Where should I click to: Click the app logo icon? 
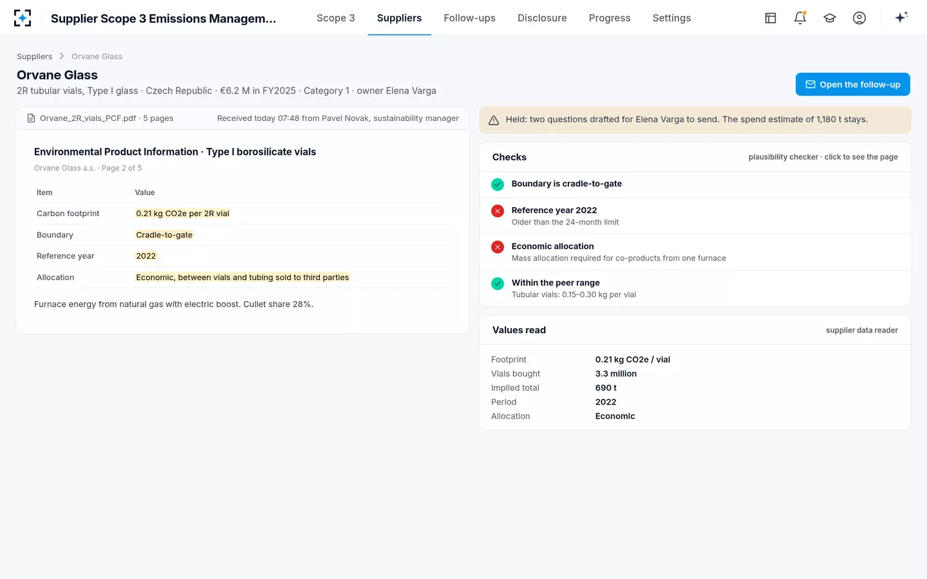(23, 18)
